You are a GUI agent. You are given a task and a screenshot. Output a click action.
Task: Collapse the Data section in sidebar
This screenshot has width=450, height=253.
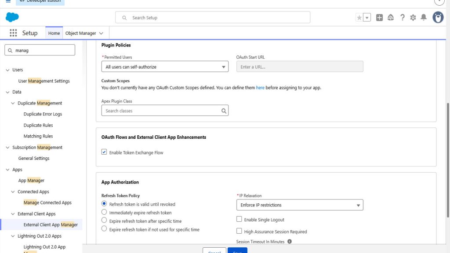point(7,92)
